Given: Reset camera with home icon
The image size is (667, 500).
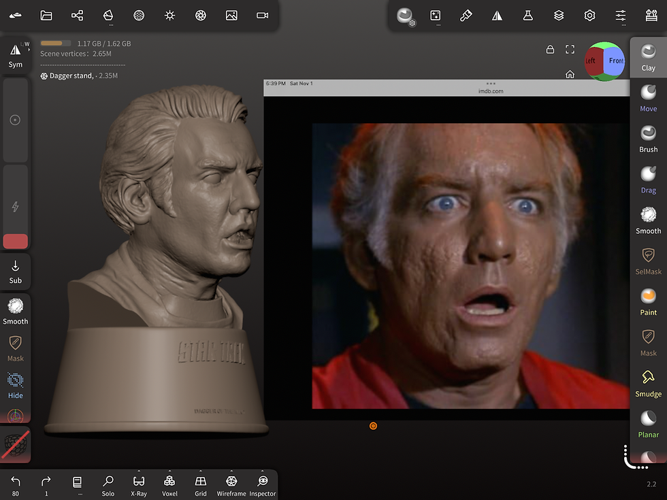Looking at the screenshot, I should pyautogui.click(x=570, y=74).
